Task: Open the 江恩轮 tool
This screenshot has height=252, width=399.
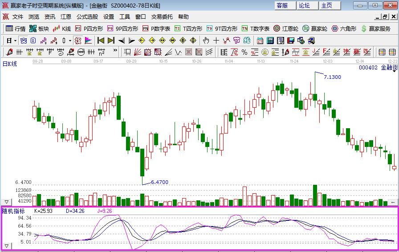Action: [x=286, y=28]
